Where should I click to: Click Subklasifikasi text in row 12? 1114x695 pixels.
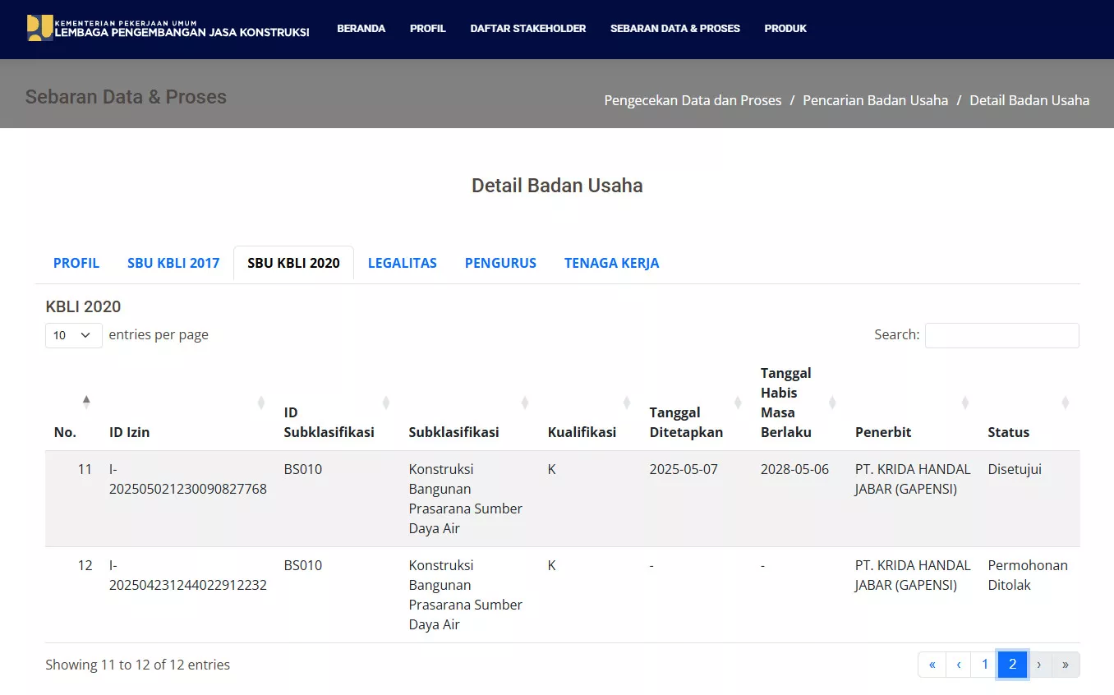click(x=466, y=595)
